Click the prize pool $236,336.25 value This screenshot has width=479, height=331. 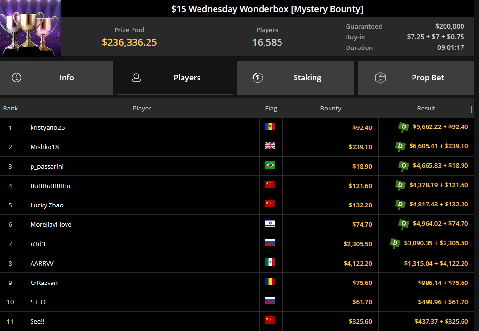(x=129, y=42)
